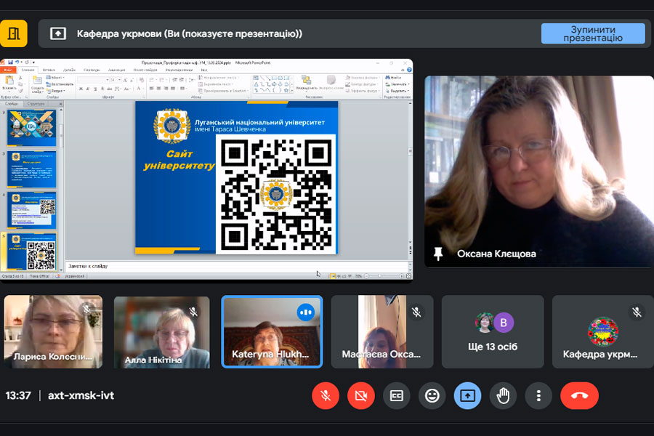Click Создать слайд new slide button
Image resolution: width=654 pixels, height=436 pixels.
38,84
